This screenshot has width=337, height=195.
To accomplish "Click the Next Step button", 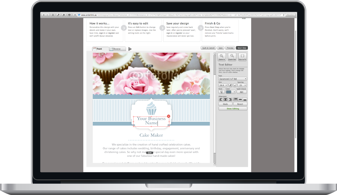I will coord(242,48).
